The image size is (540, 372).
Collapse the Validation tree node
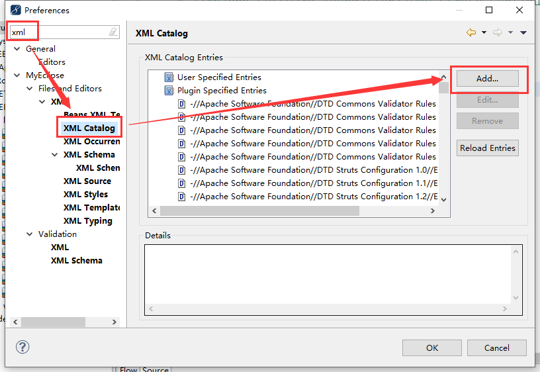(29, 234)
